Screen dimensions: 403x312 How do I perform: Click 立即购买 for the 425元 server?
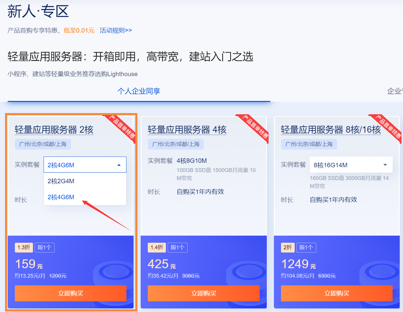pos(204,293)
